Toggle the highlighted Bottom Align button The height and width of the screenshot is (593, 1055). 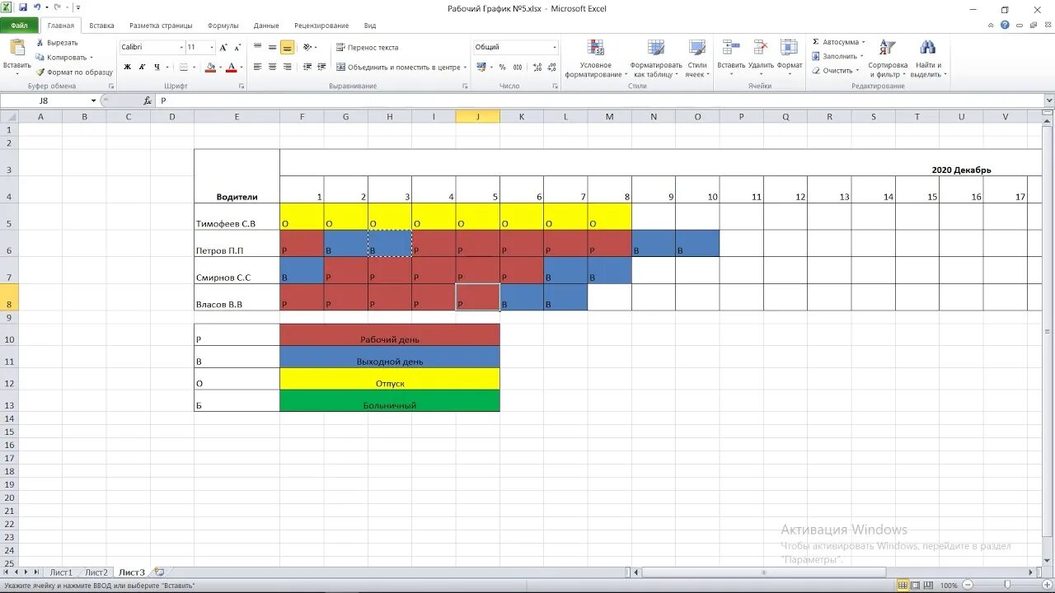(287, 48)
